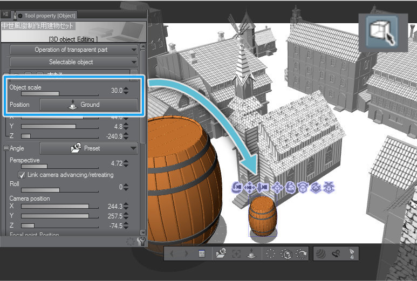Collapse the Angle section
This screenshot has height=281, width=417.
pyautogui.click(x=6, y=148)
